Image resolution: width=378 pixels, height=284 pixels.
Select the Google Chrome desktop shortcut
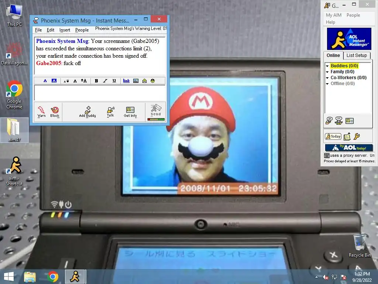14,95
